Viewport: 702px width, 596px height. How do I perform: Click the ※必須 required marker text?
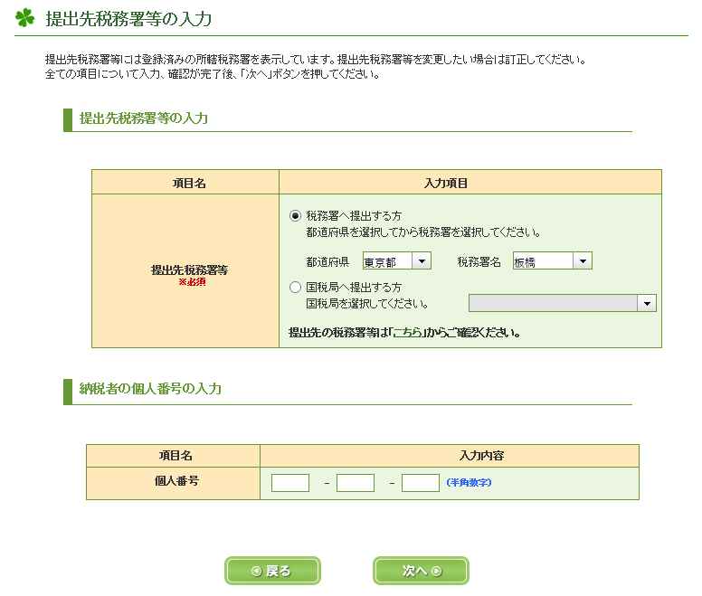[x=192, y=282]
